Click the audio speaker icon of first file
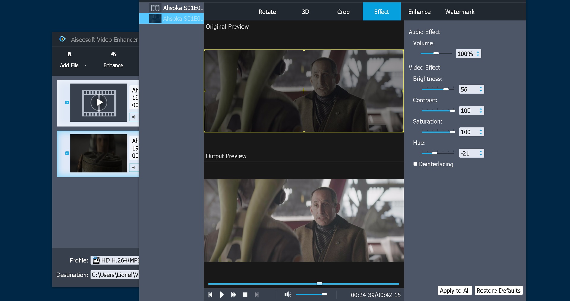 click(134, 117)
